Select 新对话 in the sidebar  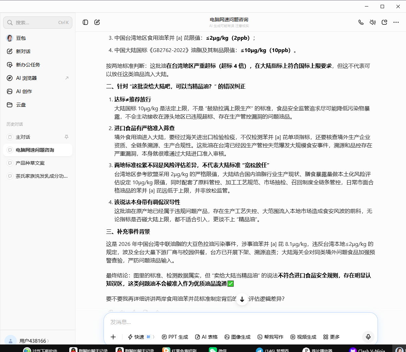pyautogui.click(x=38, y=51)
